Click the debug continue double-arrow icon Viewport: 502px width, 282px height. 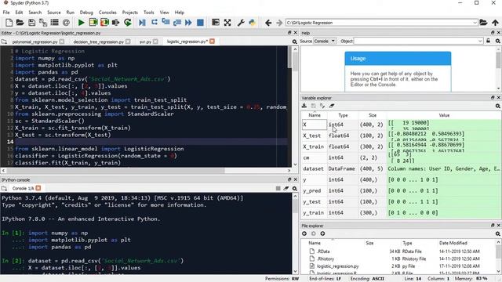(x=188, y=23)
